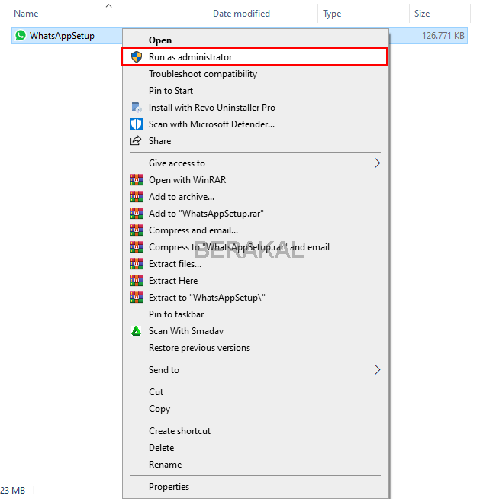This screenshot has width=499, height=499.
Task: Click WinRAR icon beside Extract Here
Action: pyautogui.click(x=137, y=280)
